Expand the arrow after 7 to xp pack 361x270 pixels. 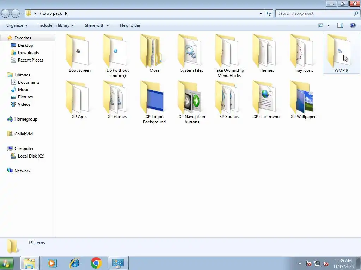(x=66, y=14)
